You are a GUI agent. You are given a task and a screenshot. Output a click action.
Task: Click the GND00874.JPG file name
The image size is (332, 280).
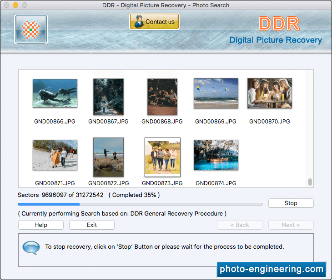pyautogui.click(x=216, y=183)
